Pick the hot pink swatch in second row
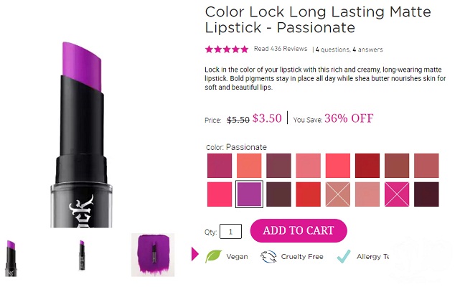 point(220,194)
